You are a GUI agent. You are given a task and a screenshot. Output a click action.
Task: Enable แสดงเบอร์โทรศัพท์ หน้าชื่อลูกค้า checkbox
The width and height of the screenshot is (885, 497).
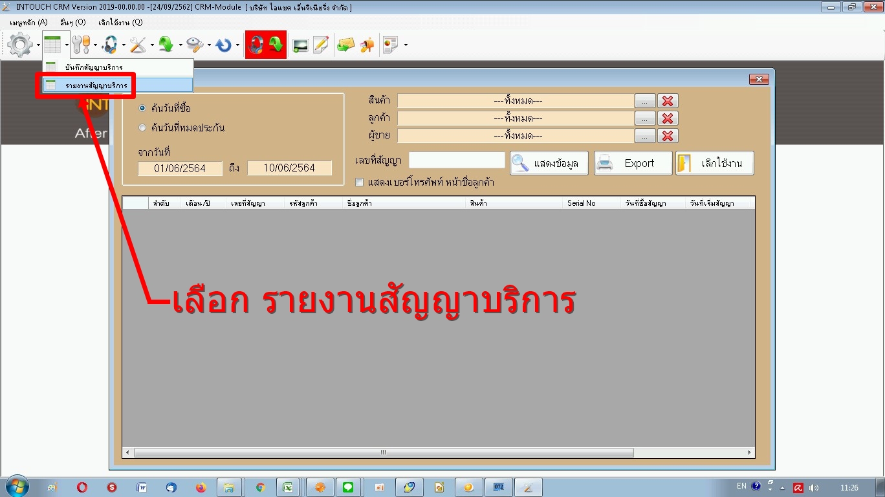[x=360, y=182]
